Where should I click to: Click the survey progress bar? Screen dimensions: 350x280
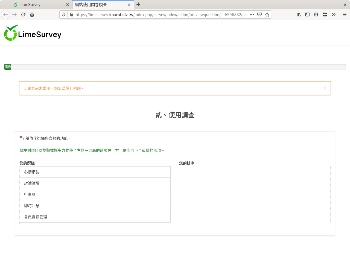175,67
